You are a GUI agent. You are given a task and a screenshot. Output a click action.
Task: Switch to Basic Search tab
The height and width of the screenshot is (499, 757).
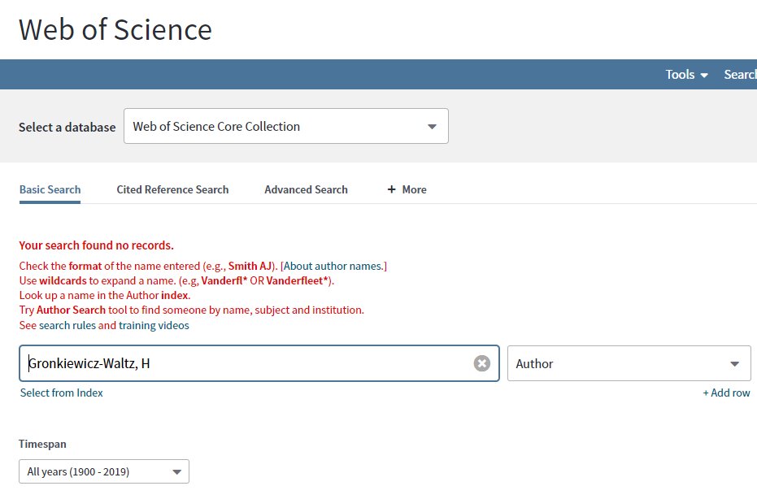coord(50,189)
